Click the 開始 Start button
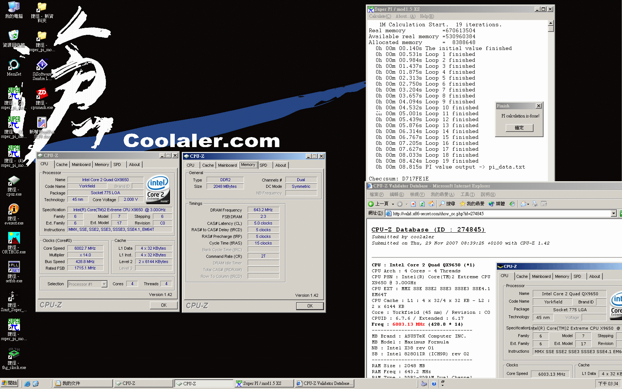622x389 pixels. [x=10, y=383]
